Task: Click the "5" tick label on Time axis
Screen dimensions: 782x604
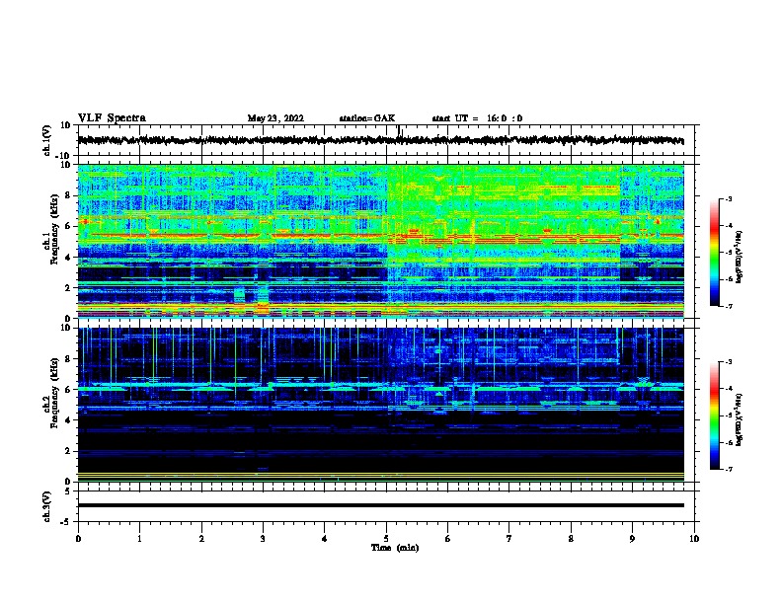Action: pos(386,538)
